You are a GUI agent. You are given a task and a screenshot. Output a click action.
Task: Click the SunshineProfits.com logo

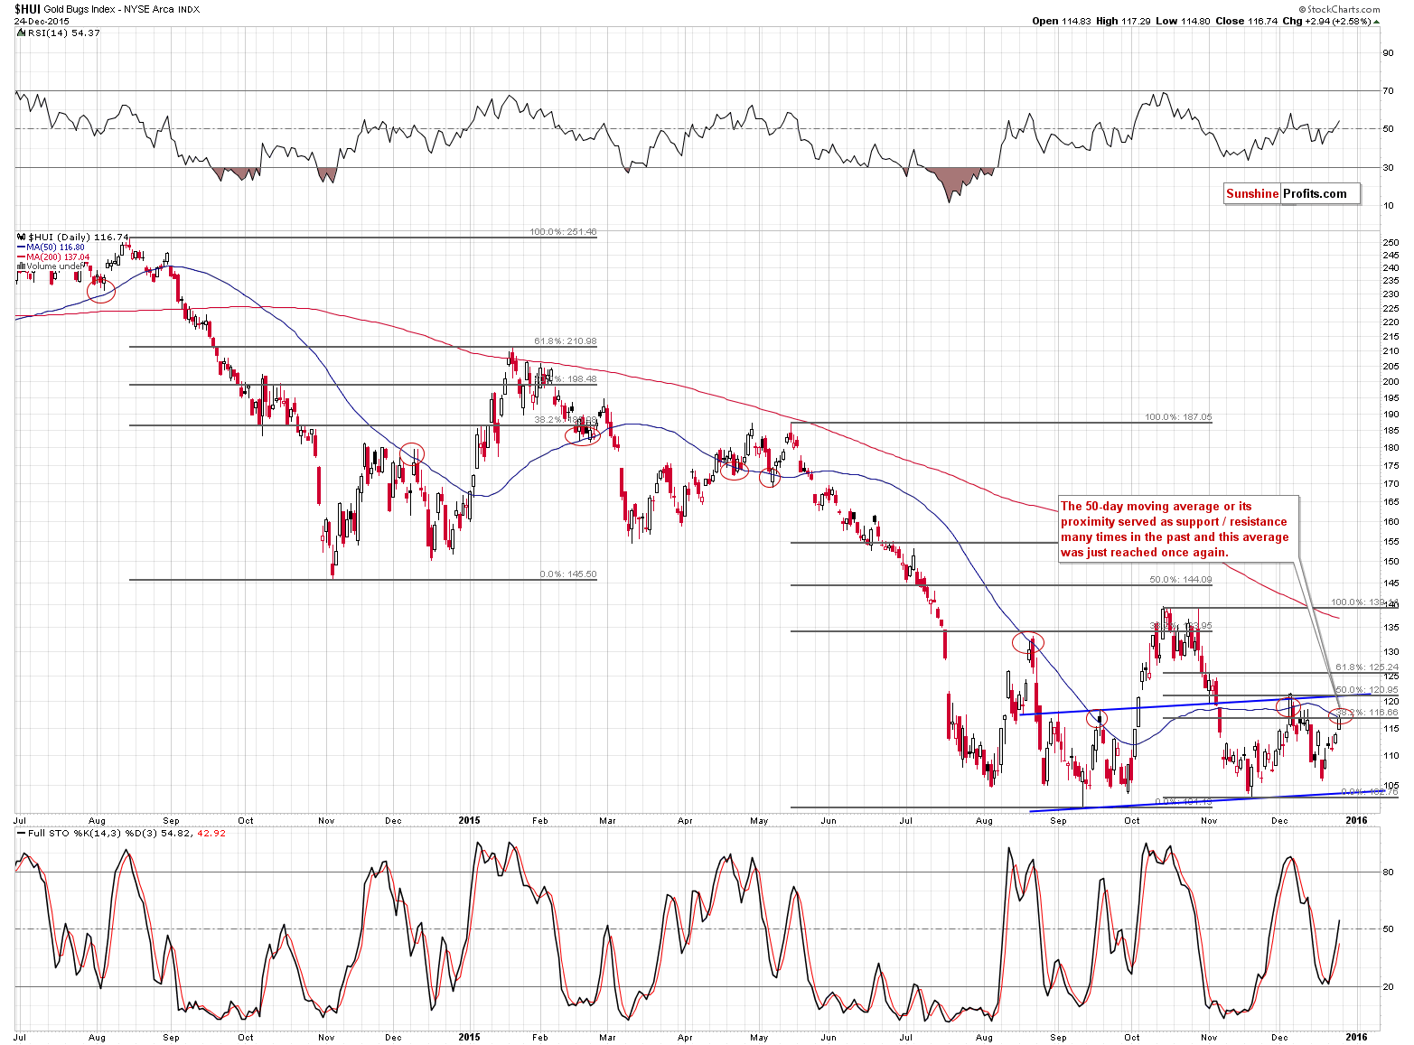[x=1291, y=193]
